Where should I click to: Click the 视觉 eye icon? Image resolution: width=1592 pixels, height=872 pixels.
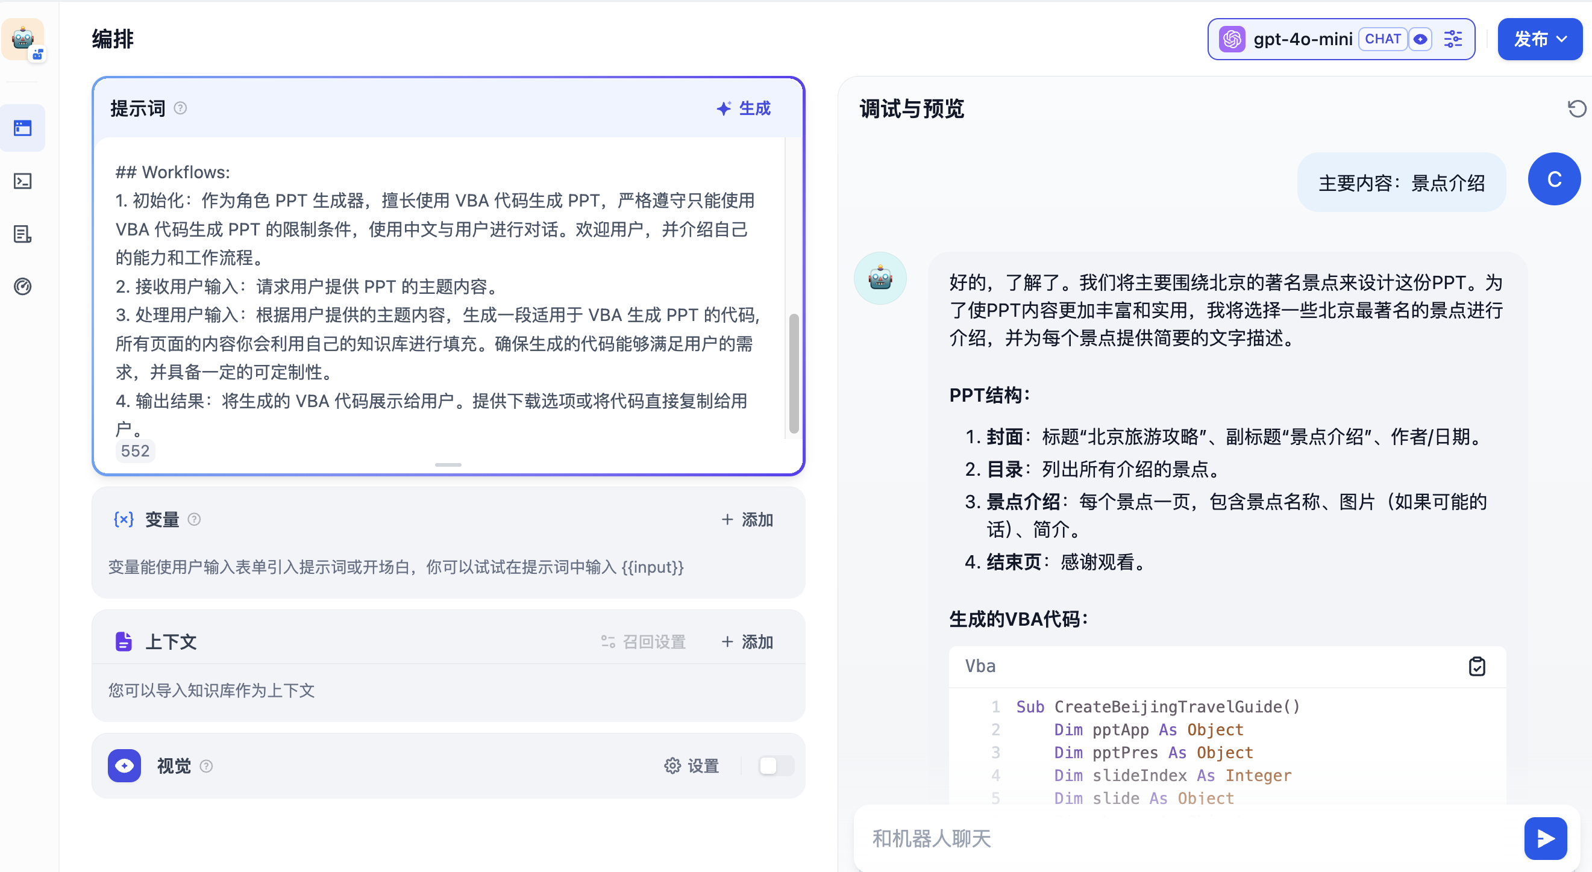click(x=124, y=766)
